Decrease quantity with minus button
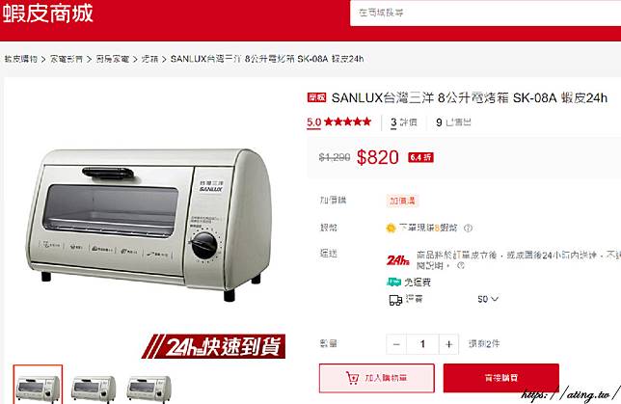The width and height of the screenshot is (621, 404). coord(396,344)
